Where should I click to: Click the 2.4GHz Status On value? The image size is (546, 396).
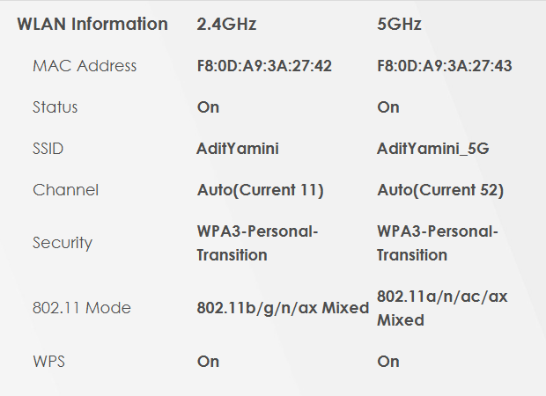pos(208,106)
